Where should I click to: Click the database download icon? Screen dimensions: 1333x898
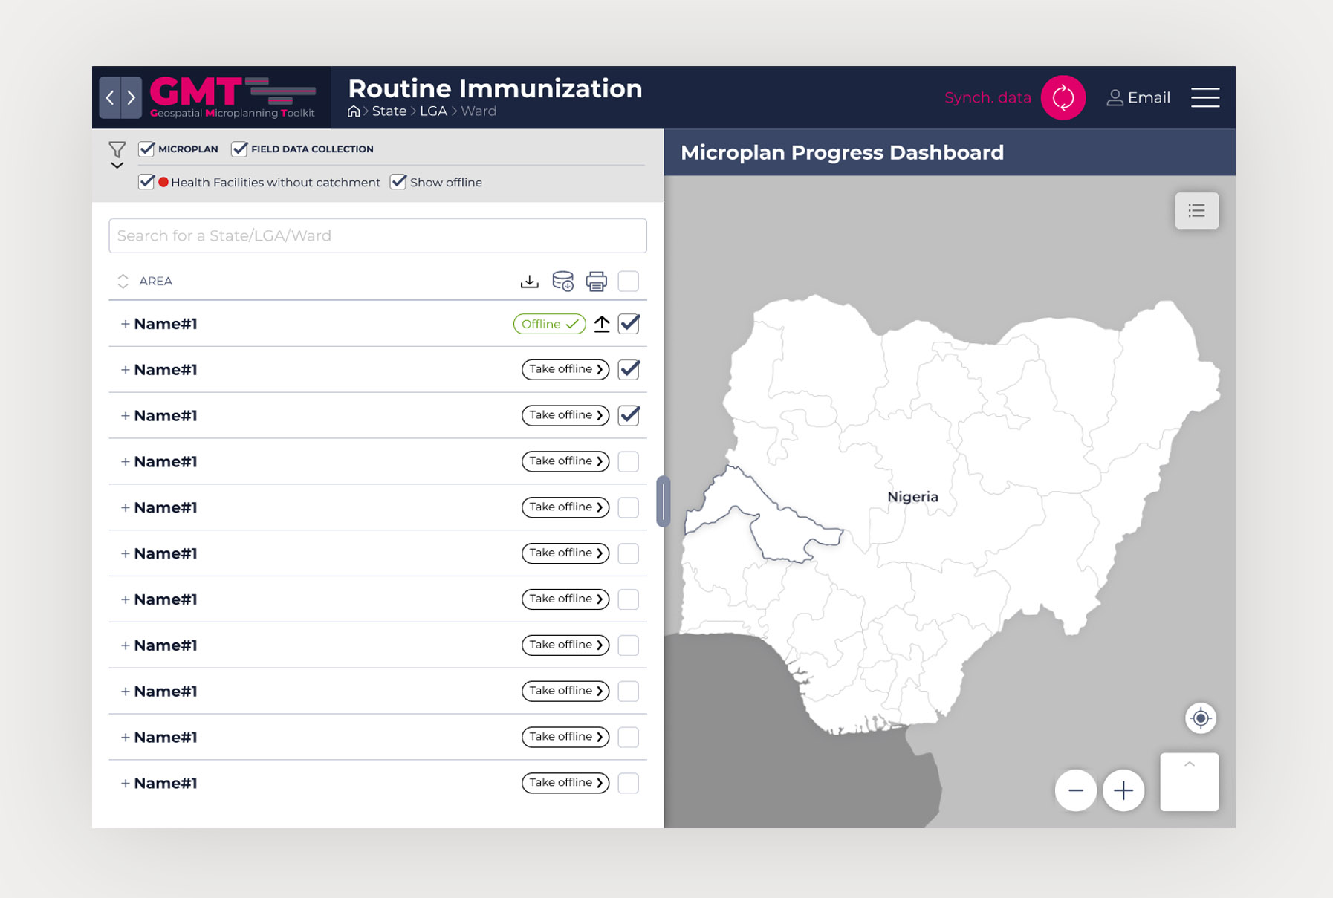[x=562, y=282]
